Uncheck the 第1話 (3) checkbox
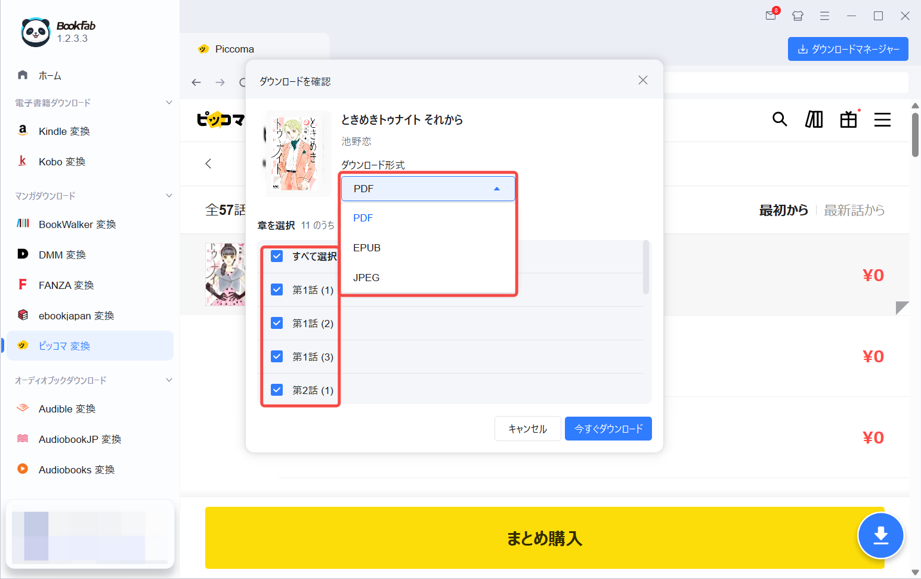Image resolution: width=921 pixels, height=579 pixels. 277,356
